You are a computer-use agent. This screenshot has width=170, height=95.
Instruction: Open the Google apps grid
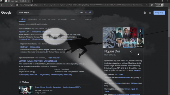coord(150,13)
